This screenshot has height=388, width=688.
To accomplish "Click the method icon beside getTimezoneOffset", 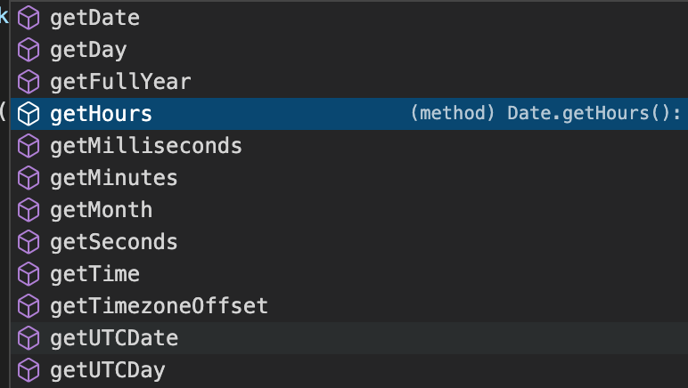I will 29,305.
